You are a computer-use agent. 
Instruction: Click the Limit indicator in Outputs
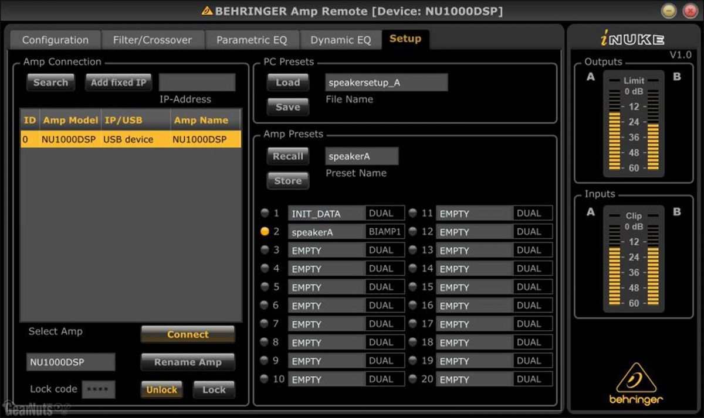coord(634,80)
